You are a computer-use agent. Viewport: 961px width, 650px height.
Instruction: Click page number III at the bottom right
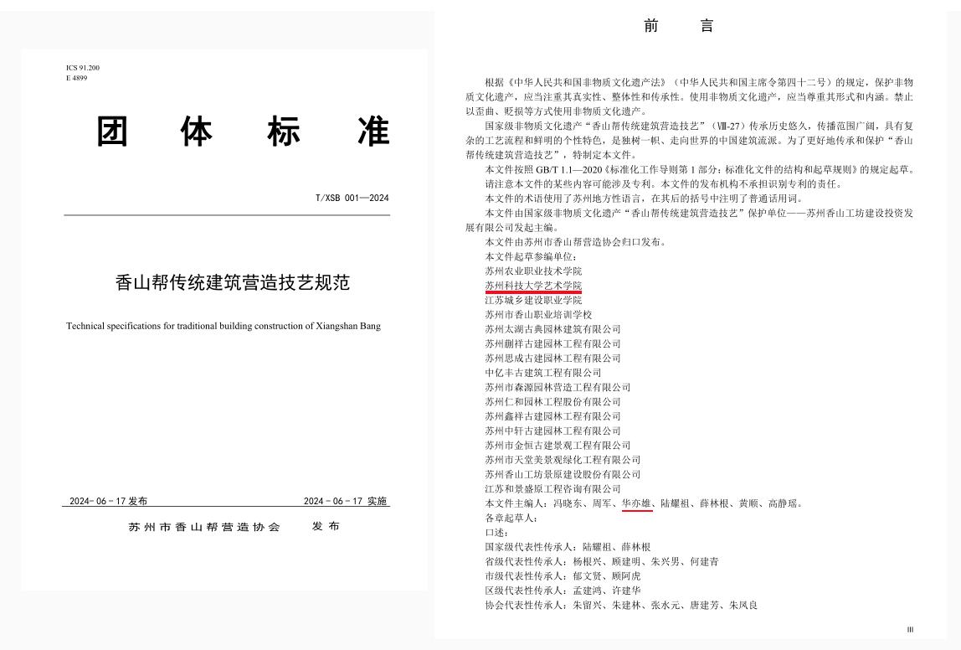pos(910,630)
